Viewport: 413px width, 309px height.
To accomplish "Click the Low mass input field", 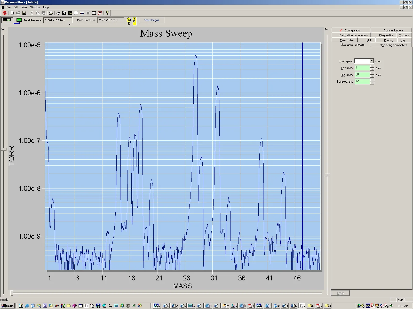I will pos(362,68).
